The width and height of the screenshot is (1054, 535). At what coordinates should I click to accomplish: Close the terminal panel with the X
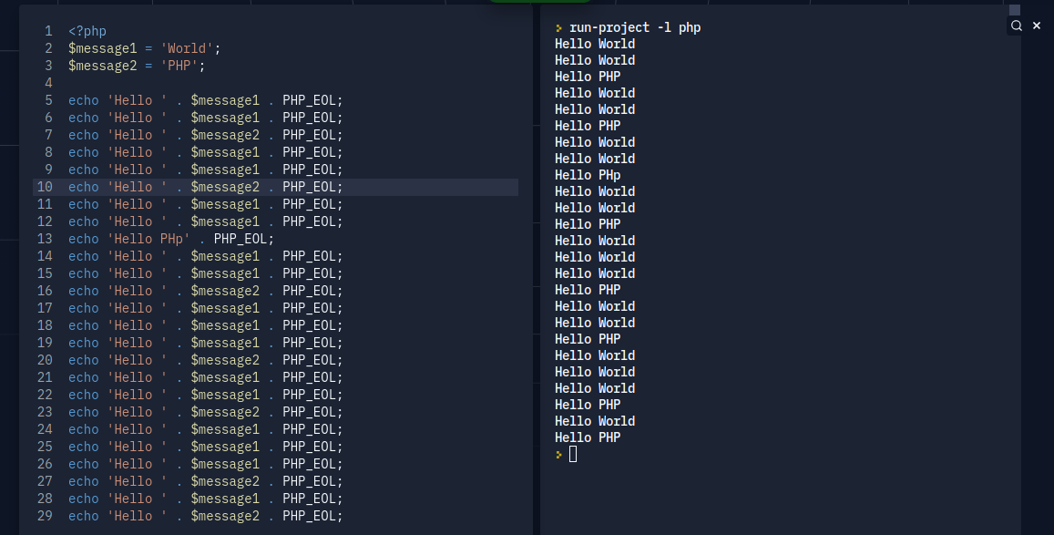coord(1037,26)
